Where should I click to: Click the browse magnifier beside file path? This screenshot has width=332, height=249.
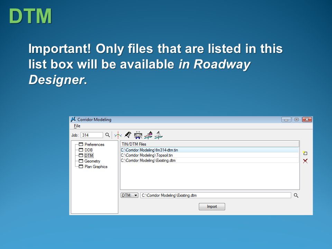tap(296, 195)
